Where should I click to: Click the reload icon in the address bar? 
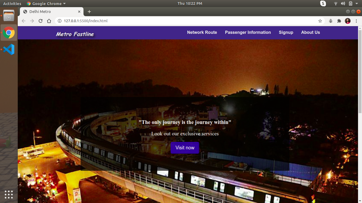pyautogui.click(x=40, y=21)
